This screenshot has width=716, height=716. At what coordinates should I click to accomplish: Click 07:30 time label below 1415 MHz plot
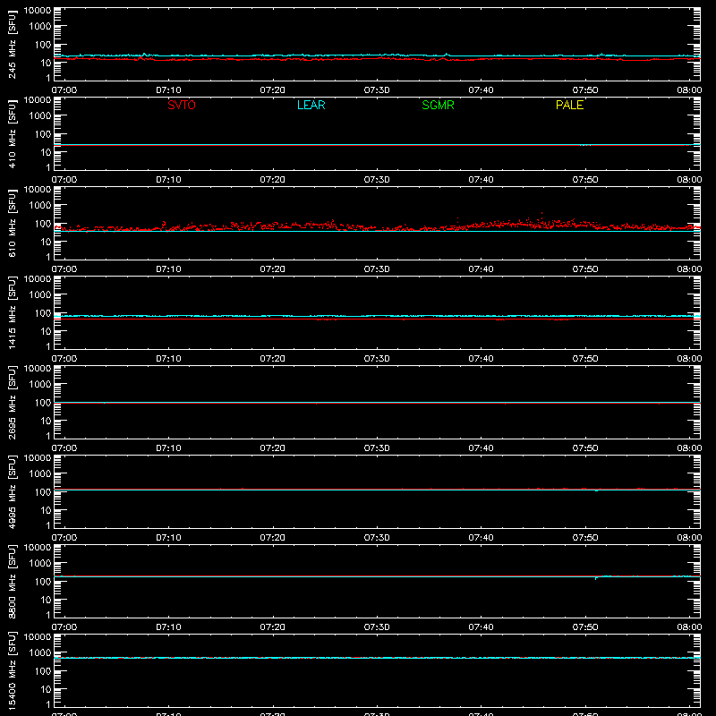coord(377,359)
